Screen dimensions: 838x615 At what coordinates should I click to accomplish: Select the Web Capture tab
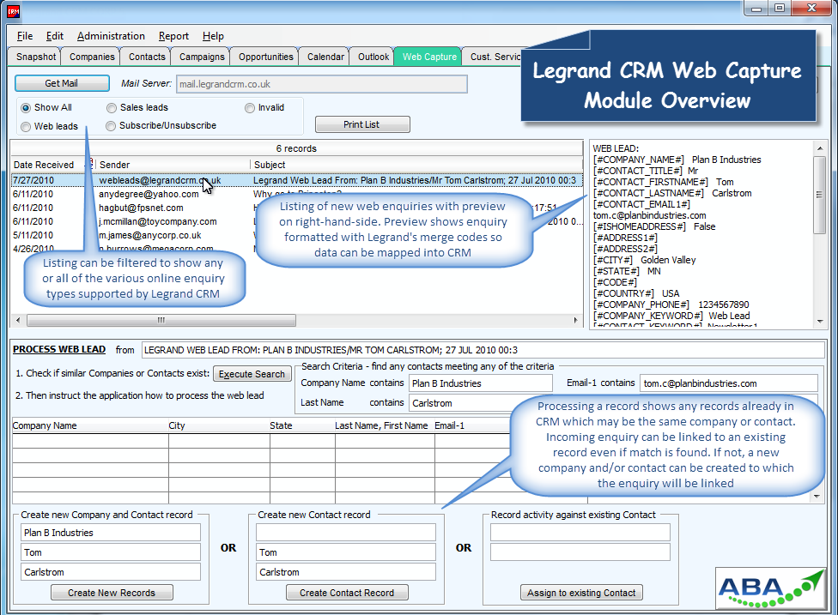point(429,56)
